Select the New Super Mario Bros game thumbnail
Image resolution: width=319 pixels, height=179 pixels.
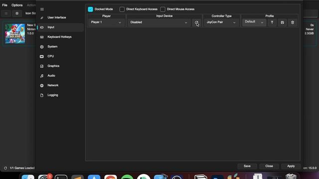click(15, 33)
